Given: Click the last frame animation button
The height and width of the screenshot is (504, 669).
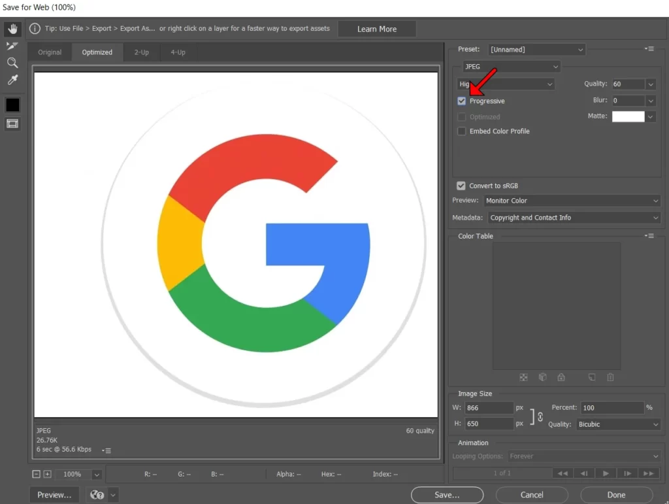Looking at the screenshot, I should point(649,473).
